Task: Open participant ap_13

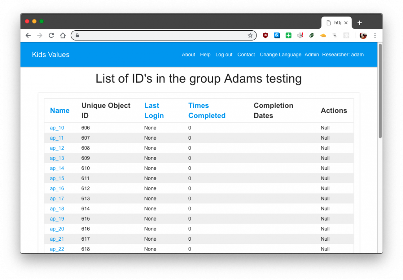Action: point(57,158)
